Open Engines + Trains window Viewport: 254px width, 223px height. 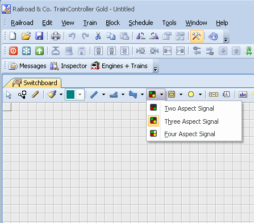tap(119, 66)
